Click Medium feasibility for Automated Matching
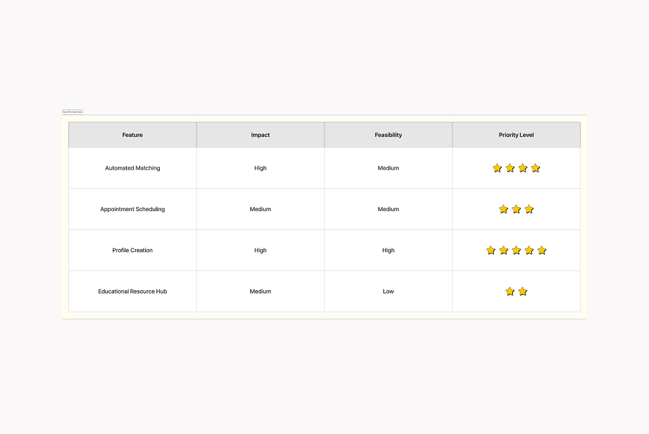Screen dimensions: 649x434 389,168
